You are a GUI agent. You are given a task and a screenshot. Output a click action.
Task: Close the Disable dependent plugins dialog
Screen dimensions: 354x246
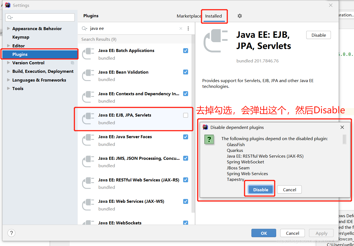(x=342, y=127)
